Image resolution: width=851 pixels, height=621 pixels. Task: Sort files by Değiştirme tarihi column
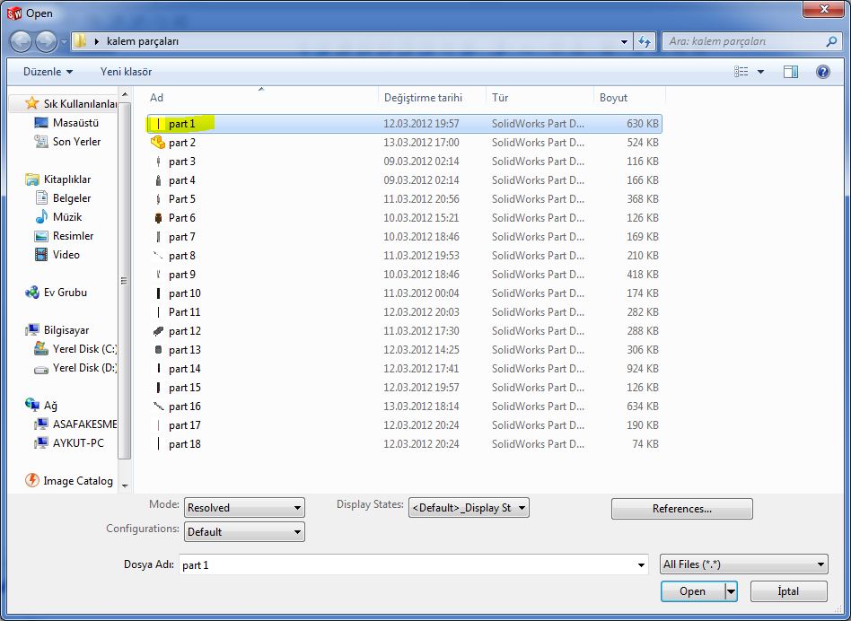coord(423,98)
